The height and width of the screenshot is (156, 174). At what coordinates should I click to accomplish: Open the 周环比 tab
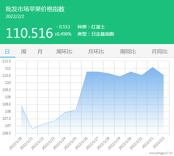(64, 52)
